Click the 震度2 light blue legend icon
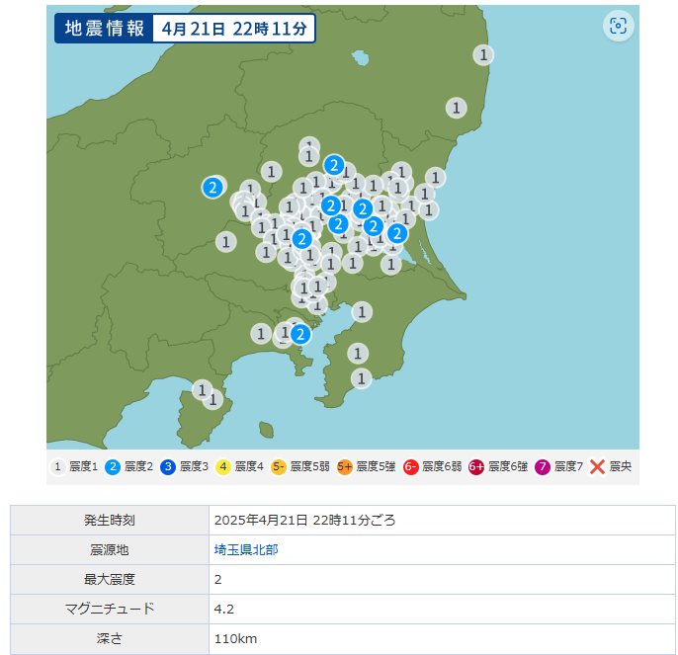Image resolution: width=678 pixels, height=655 pixels. click(x=113, y=466)
